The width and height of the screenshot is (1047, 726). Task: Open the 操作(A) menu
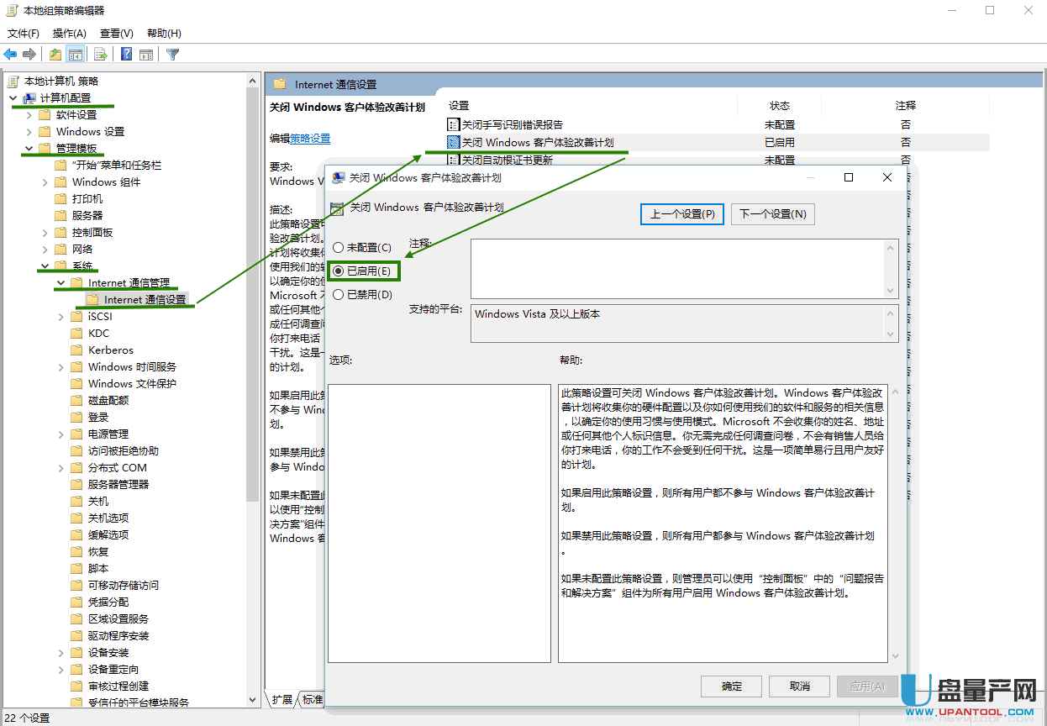[69, 34]
